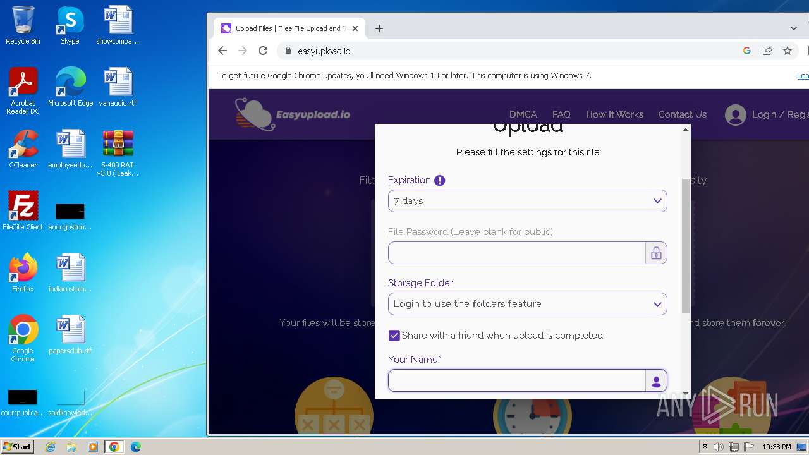Screen dimensions: 809x455
Task: Open the Skype desktop shortcut
Action: pyautogui.click(x=70, y=25)
